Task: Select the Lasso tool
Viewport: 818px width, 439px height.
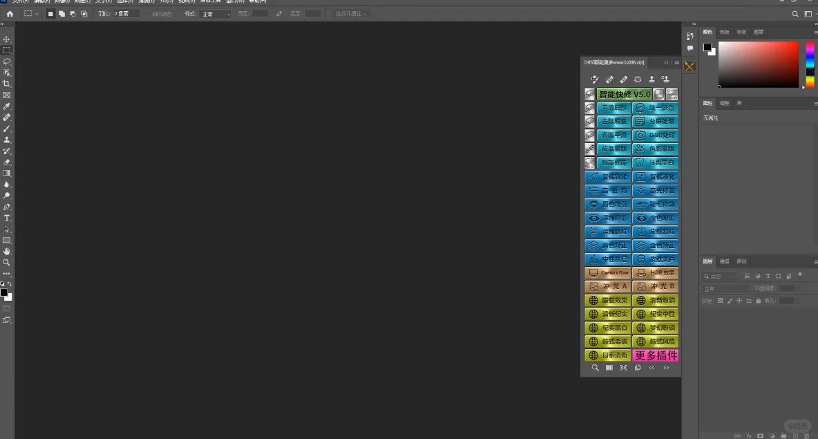Action: (6, 62)
